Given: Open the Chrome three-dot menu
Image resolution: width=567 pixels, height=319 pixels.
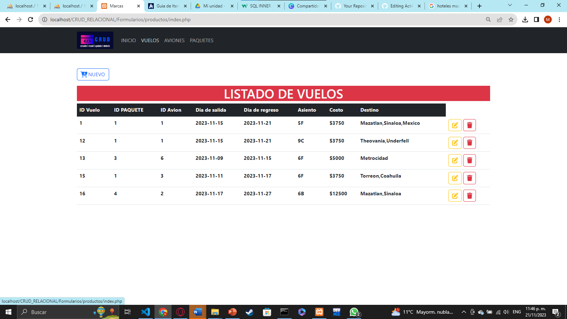Looking at the screenshot, I should point(560,20).
